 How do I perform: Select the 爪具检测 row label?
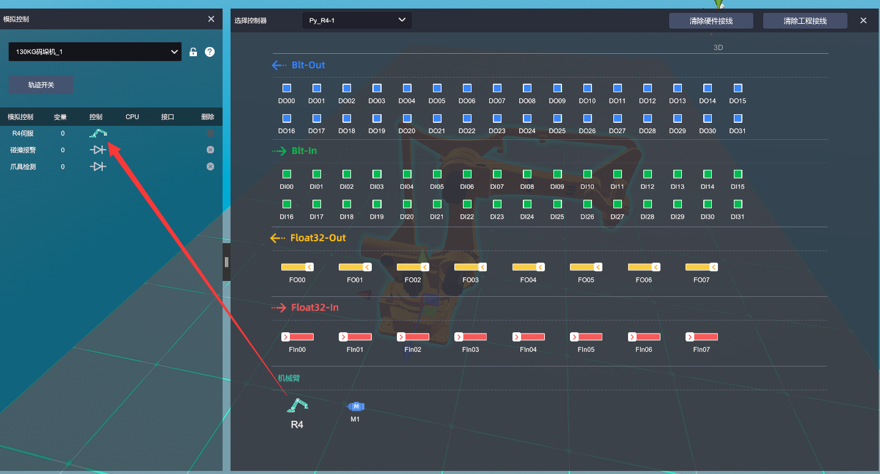(23, 166)
